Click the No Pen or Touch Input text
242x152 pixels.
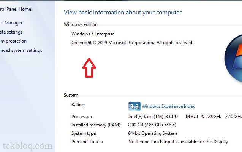(x=178, y=142)
